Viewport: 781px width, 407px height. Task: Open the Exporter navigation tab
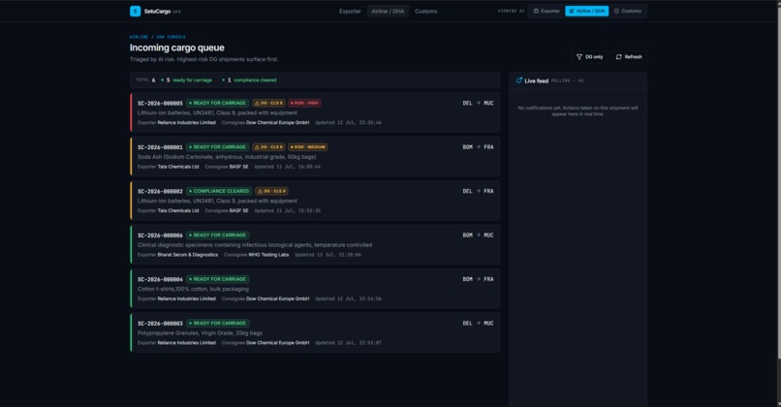[350, 11]
